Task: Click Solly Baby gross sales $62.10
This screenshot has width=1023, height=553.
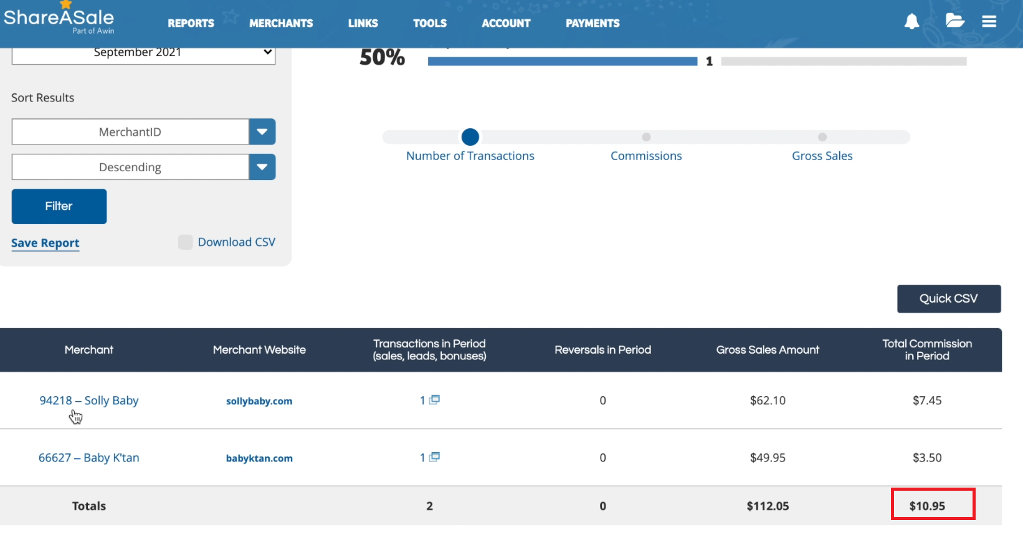Action: [x=768, y=400]
